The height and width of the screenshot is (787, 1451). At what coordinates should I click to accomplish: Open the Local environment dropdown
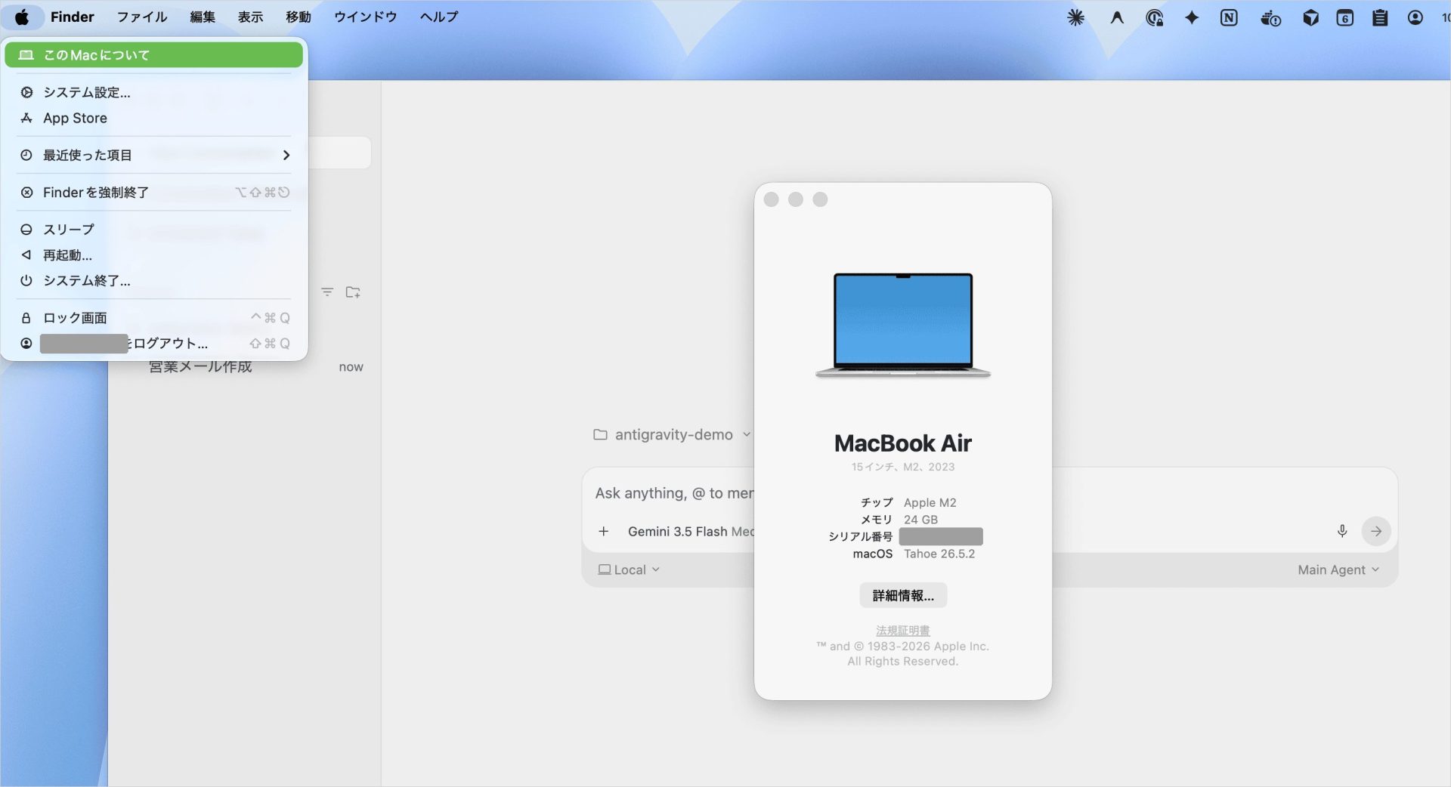tap(629, 569)
